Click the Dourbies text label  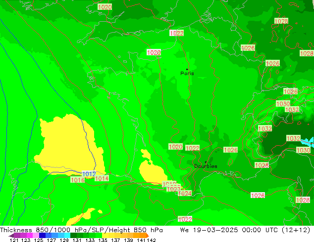click(x=206, y=166)
